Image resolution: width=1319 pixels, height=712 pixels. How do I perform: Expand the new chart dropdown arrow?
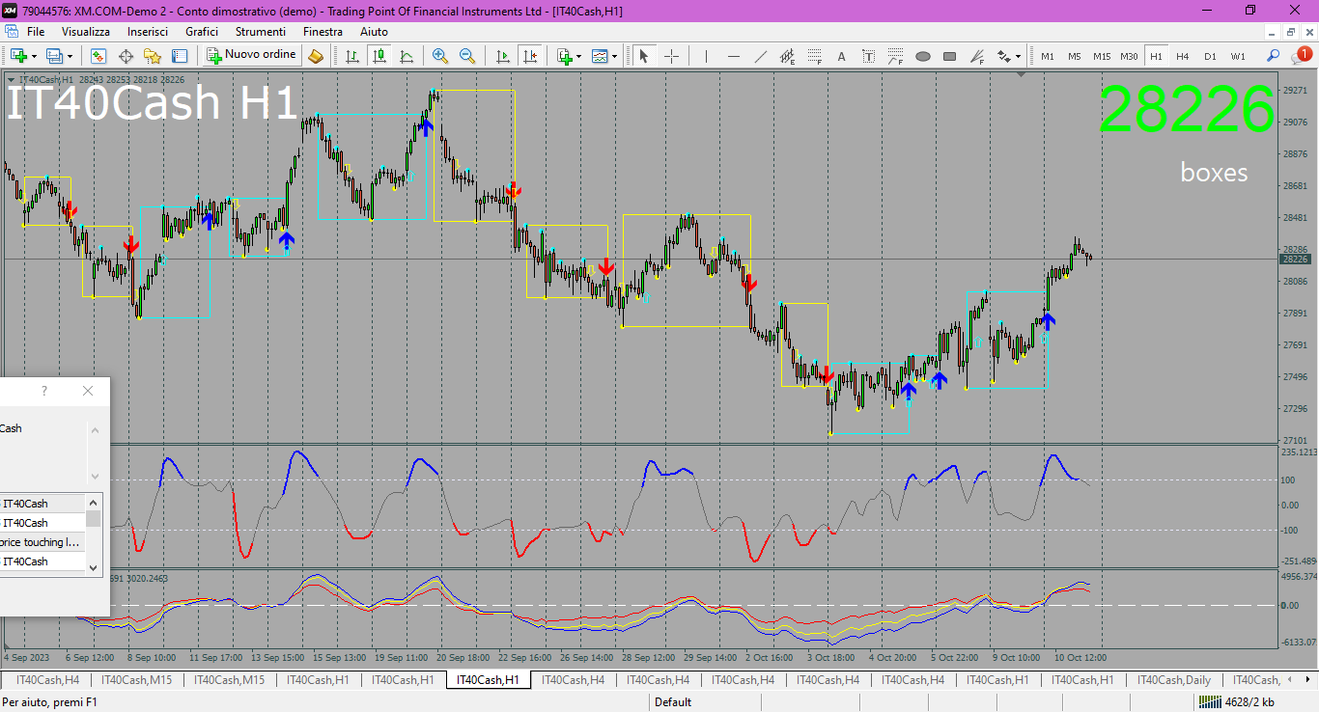pos(34,56)
